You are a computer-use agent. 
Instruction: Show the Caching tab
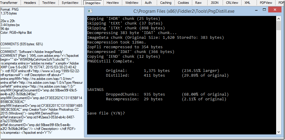pos(166,3)
